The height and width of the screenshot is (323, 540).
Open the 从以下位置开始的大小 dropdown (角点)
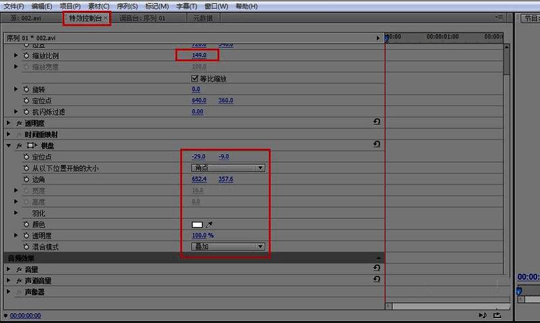(228, 168)
